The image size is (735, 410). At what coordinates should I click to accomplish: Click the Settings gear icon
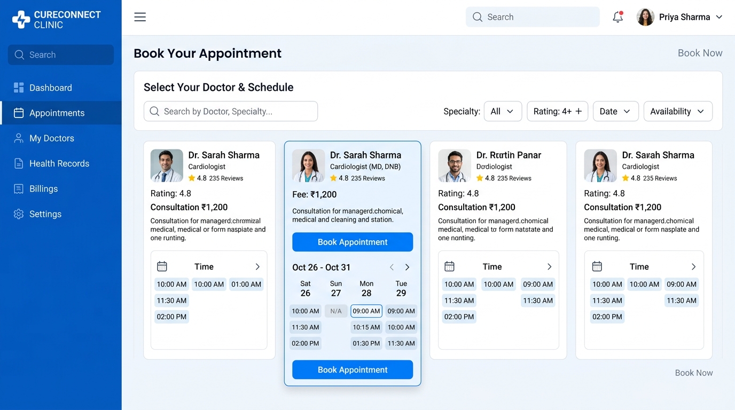coord(19,214)
